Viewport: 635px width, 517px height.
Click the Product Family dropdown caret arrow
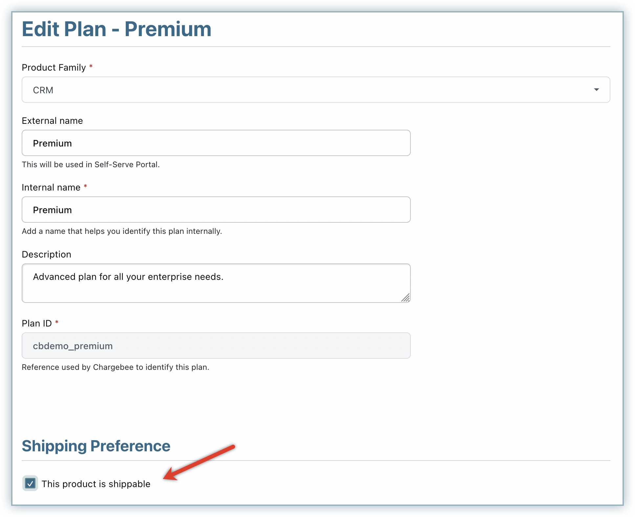[596, 90]
